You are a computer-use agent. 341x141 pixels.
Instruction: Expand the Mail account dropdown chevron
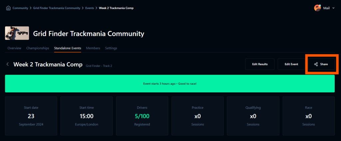[x=333, y=8]
